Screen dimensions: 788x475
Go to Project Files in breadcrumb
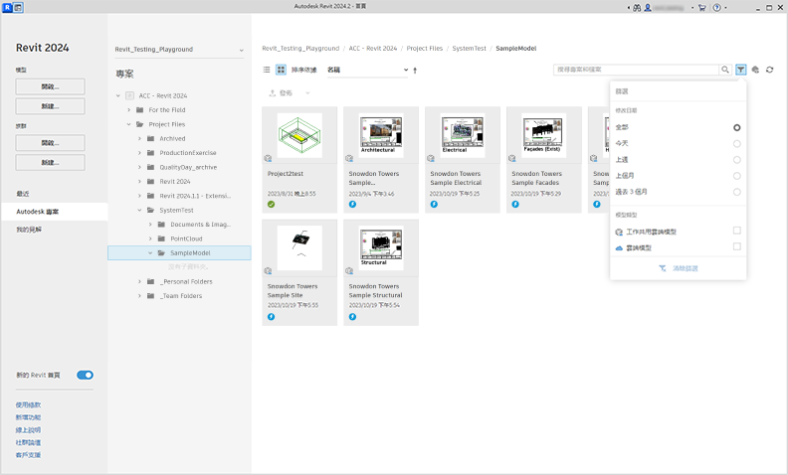[x=425, y=49]
